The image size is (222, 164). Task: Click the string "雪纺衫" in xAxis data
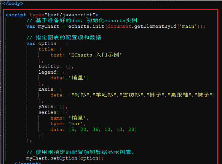131,95
